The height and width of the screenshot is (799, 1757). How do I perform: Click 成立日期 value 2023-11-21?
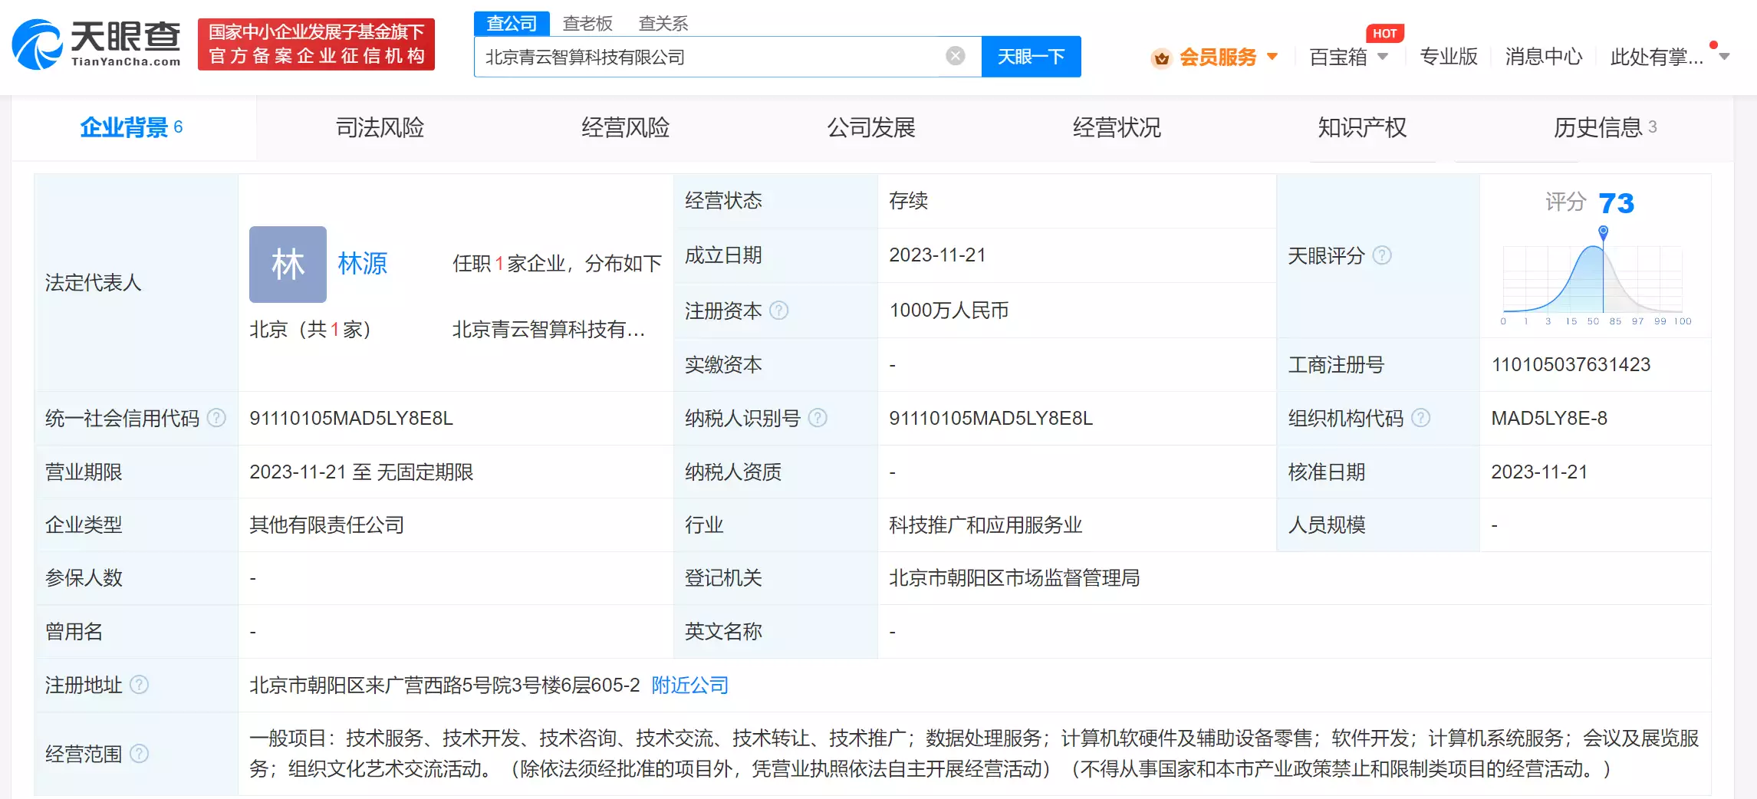(x=937, y=255)
